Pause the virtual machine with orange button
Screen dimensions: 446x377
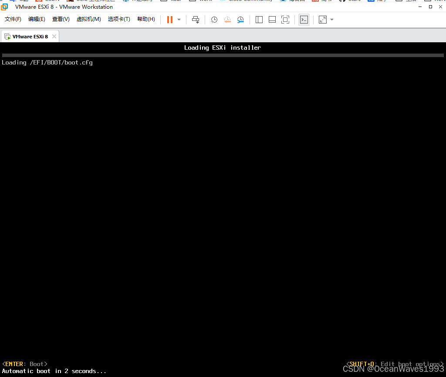[x=170, y=20]
